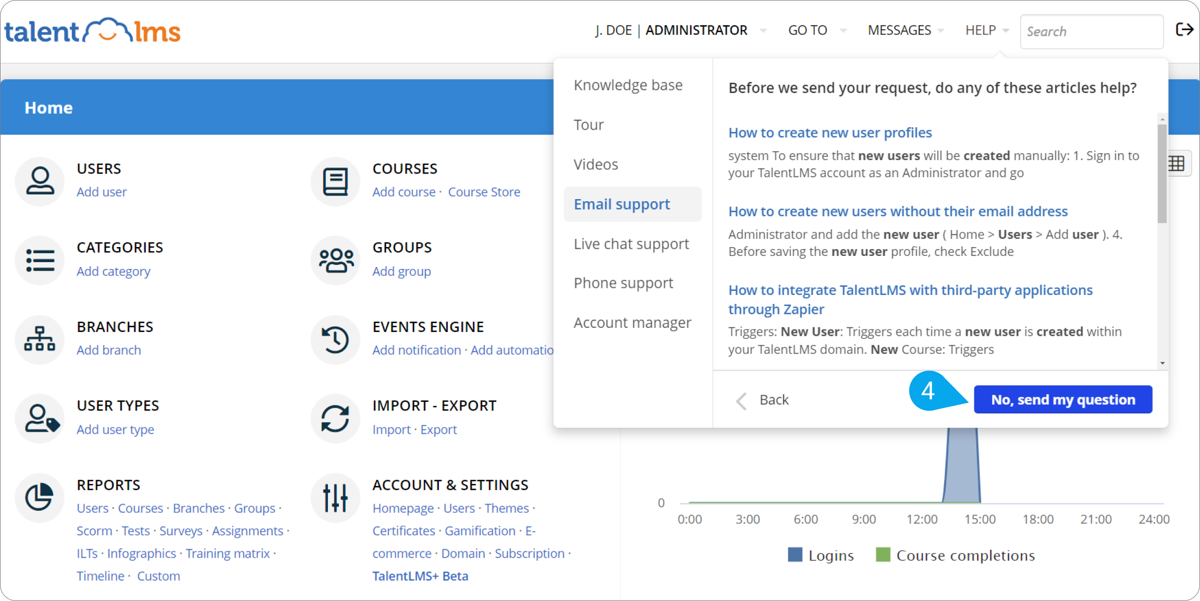Screen dimensions: 1200x601
Task: Click the Categories list icon
Action: tap(40, 260)
